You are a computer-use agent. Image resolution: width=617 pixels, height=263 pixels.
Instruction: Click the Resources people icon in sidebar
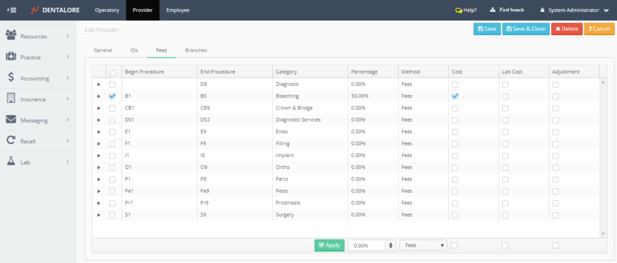[11, 36]
